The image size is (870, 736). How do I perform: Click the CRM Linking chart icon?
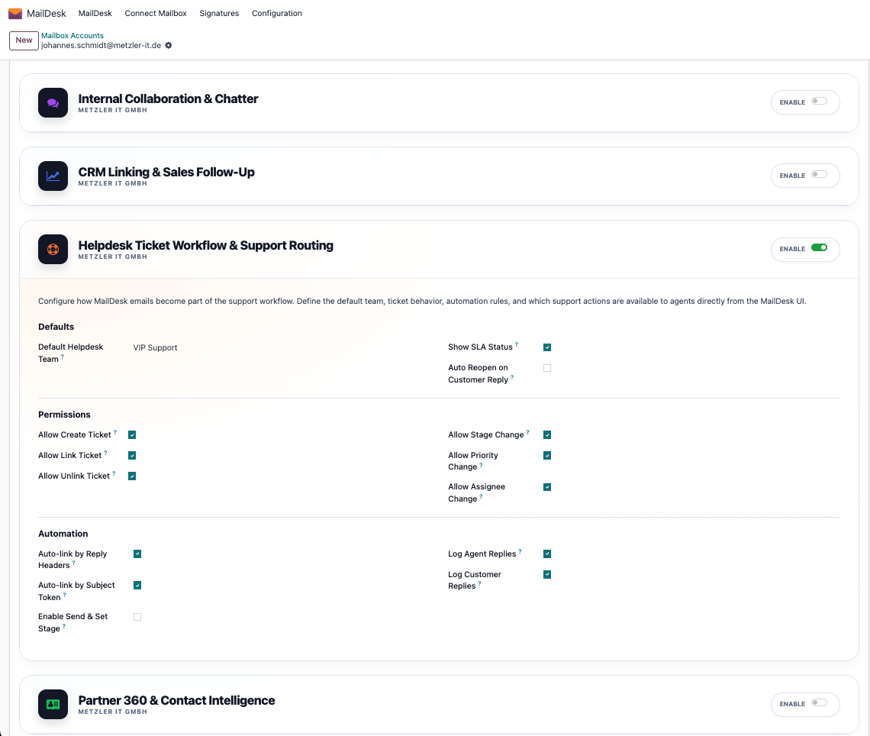[x=53, y=176]
